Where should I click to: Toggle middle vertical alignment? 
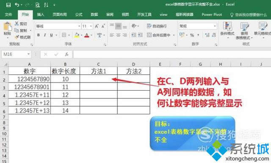118,26
